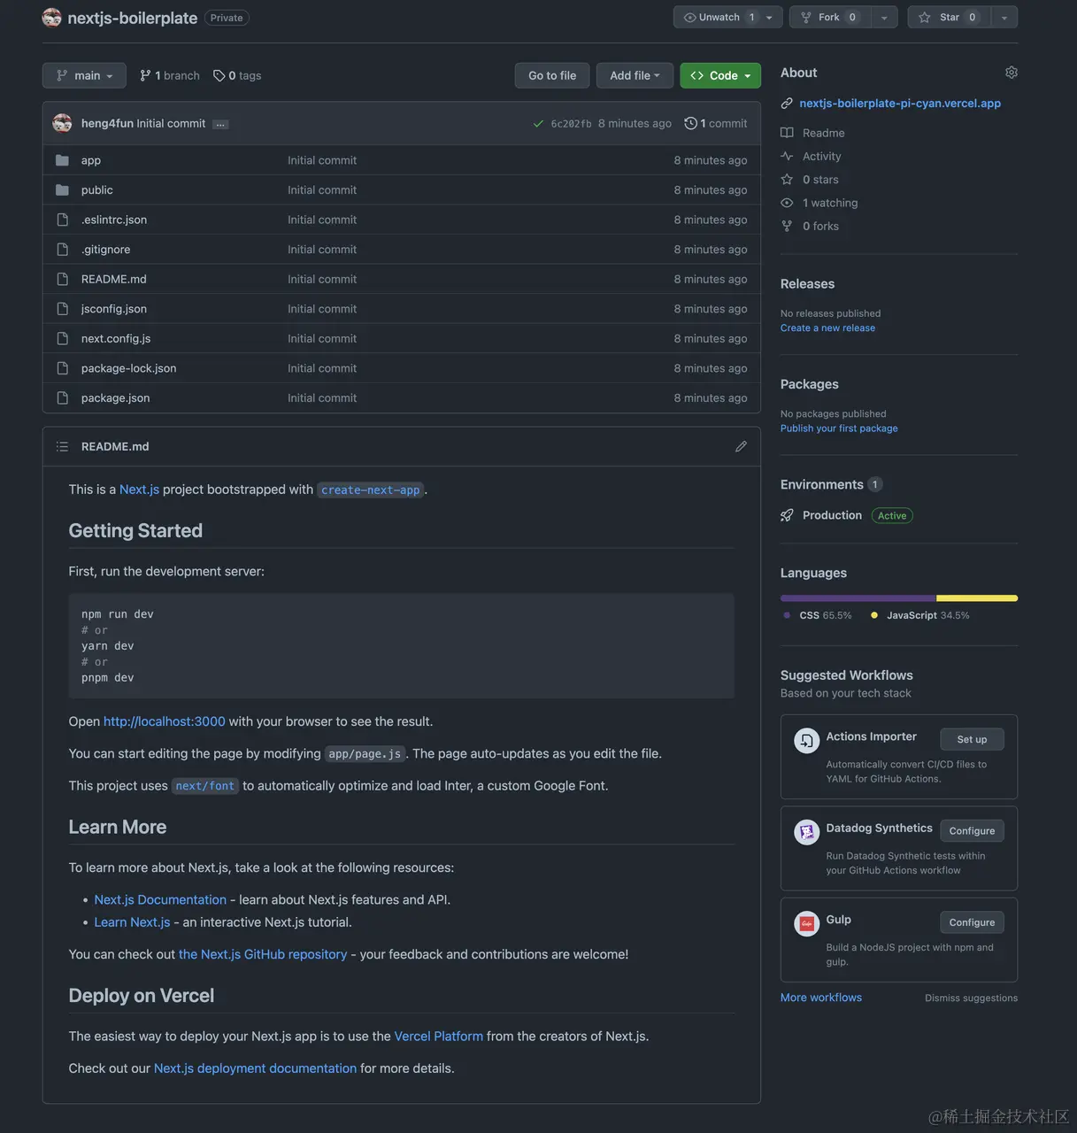Image resolution: width=1077 pixels, height=1133 pixels.
Task: Open the .gitignore file
Action: [106, 250]
